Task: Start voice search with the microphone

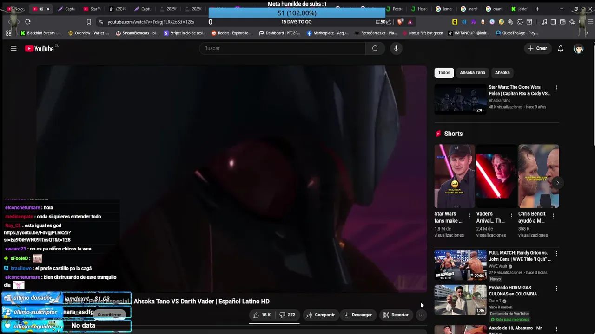Action: 396,48
